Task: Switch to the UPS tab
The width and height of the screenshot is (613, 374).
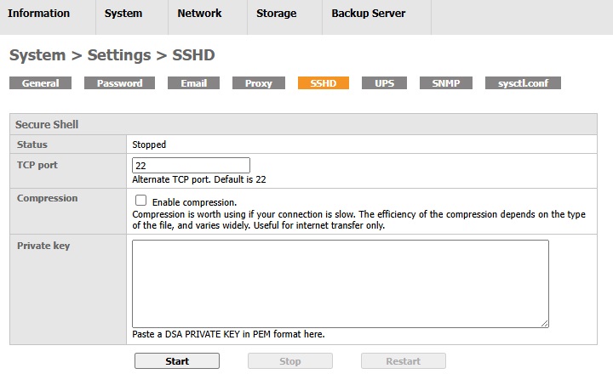Action: (384, 83)
